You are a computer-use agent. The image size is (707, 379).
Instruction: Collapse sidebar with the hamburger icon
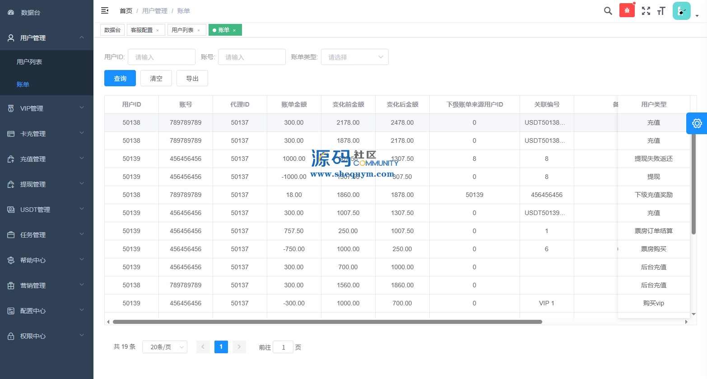[105, 10]
